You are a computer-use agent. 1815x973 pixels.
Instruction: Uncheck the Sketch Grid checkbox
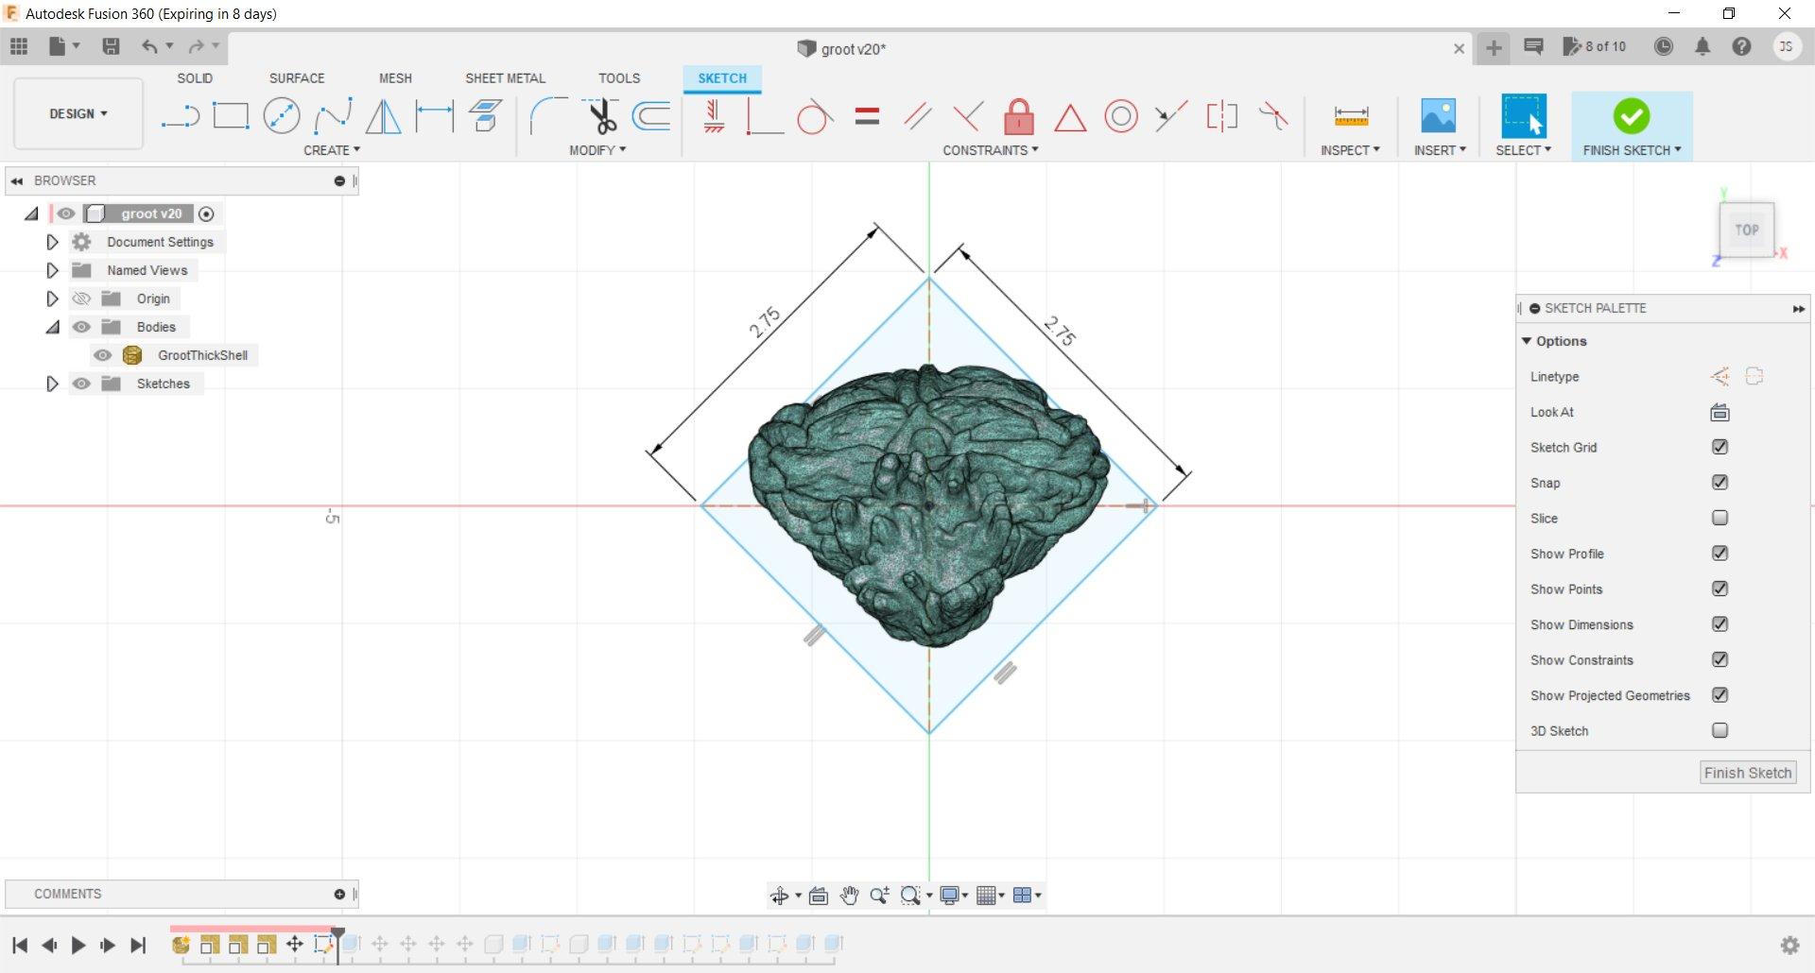[x=1720, y=447]
